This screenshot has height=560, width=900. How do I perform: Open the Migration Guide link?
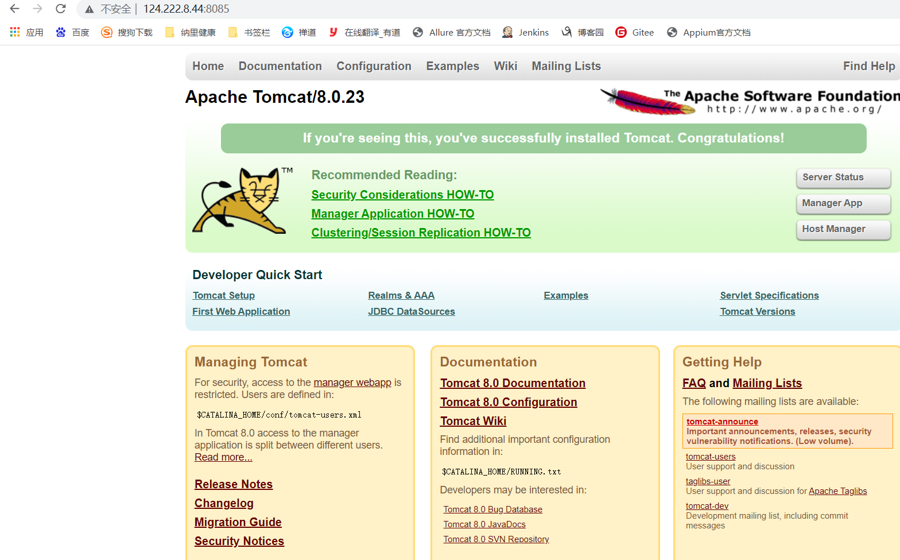[x=238, y=522]
